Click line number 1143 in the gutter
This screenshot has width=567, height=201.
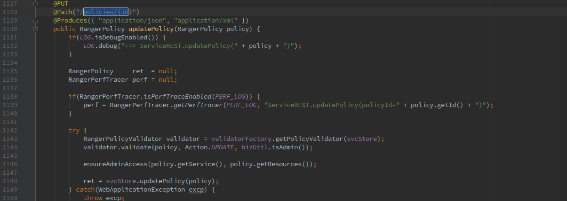pyautogui.click(x=10, y=139)
